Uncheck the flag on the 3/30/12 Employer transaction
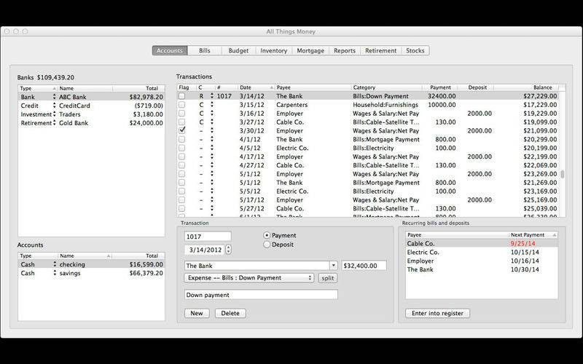 182,130
